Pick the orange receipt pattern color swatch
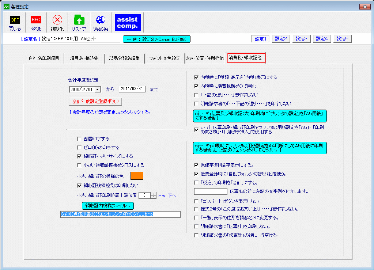The image size is (374, 270). tap(137, 176)
